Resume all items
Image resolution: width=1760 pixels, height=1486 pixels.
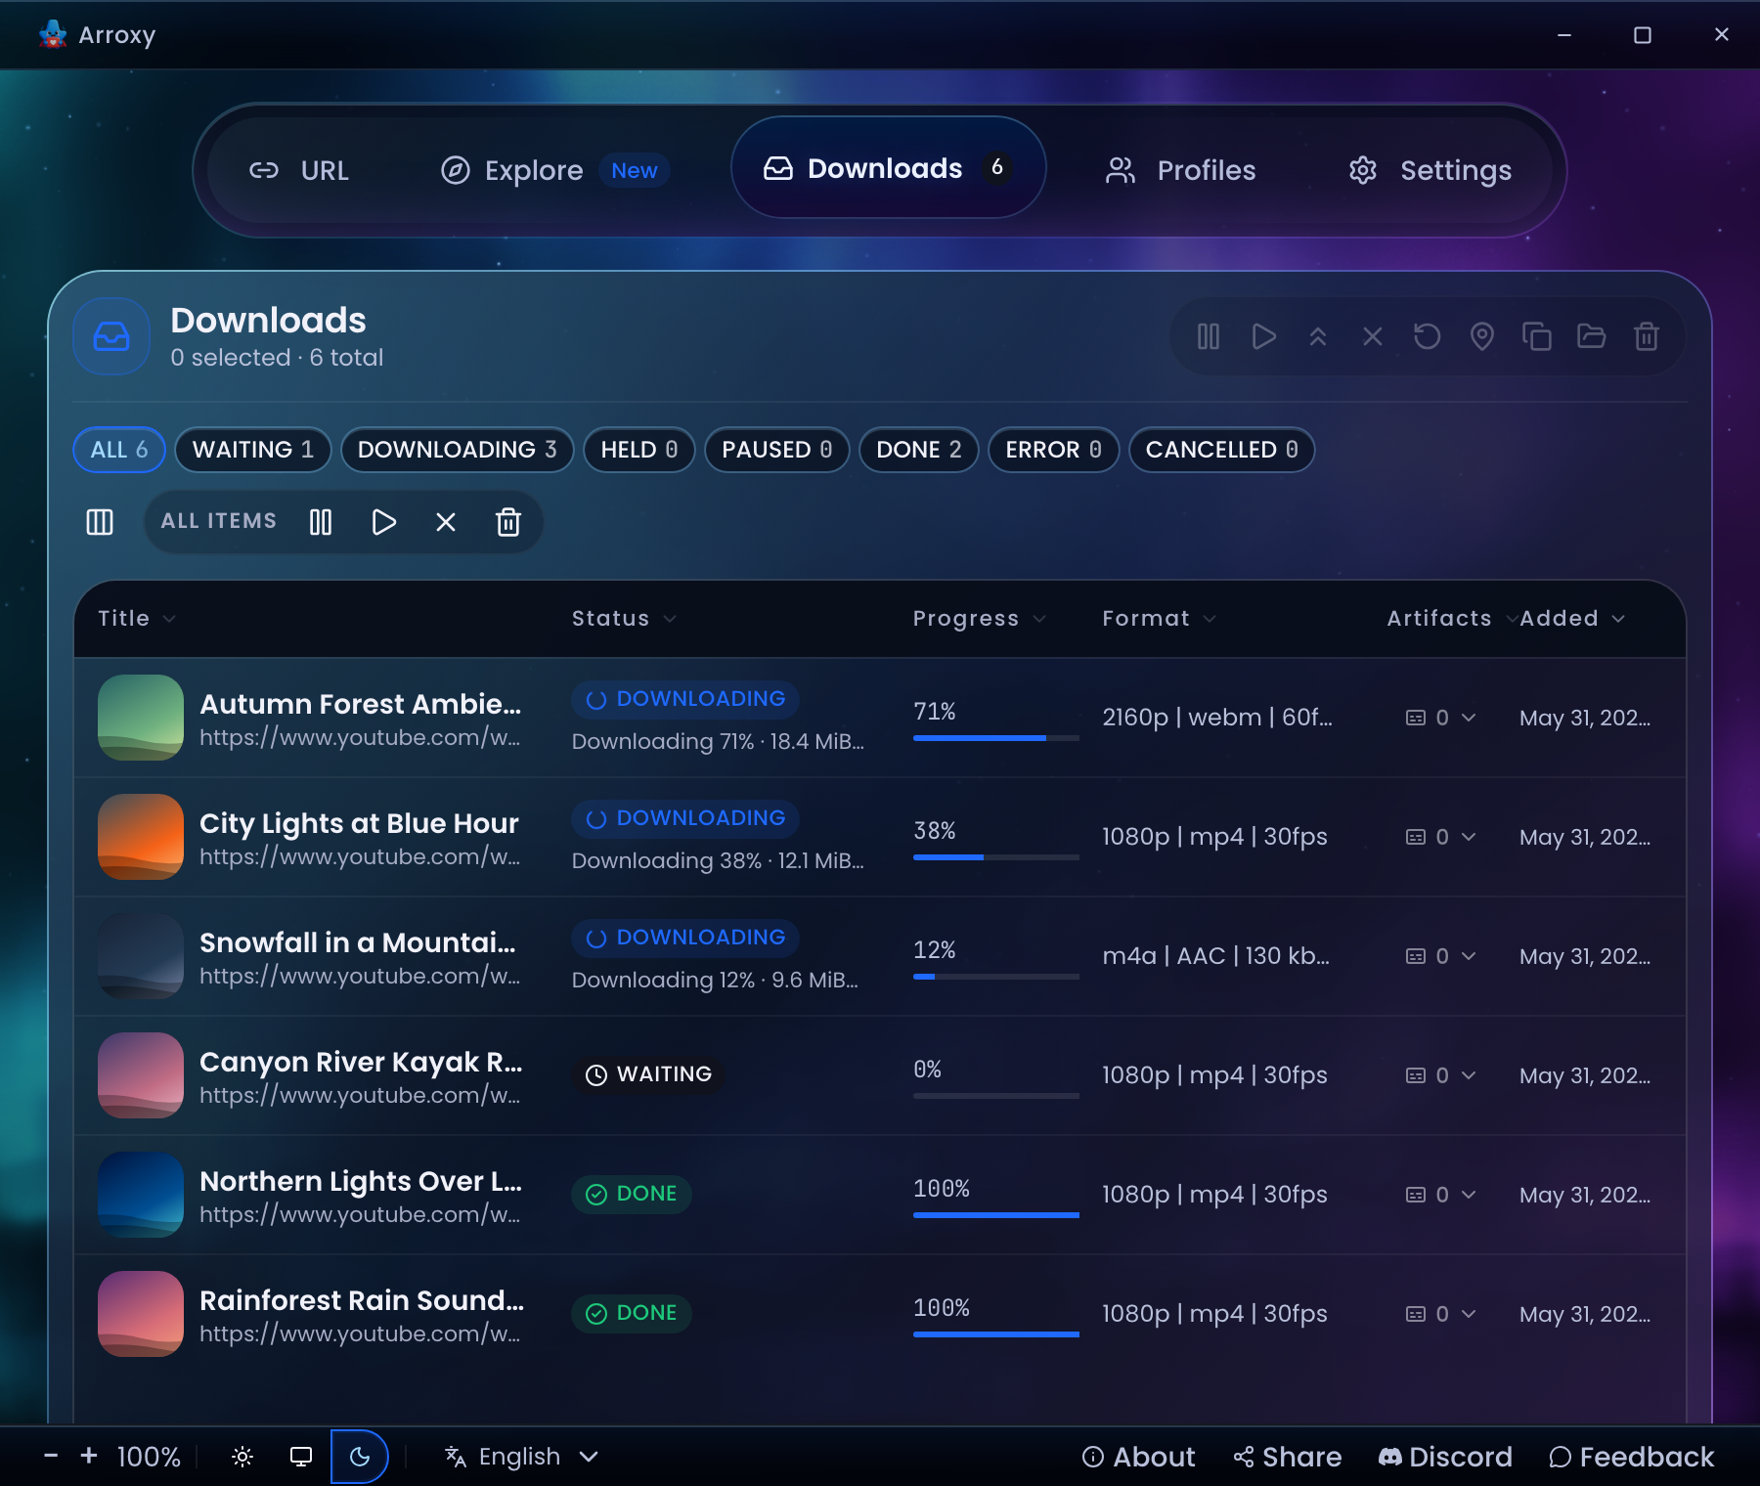click(x=383, y=522)
